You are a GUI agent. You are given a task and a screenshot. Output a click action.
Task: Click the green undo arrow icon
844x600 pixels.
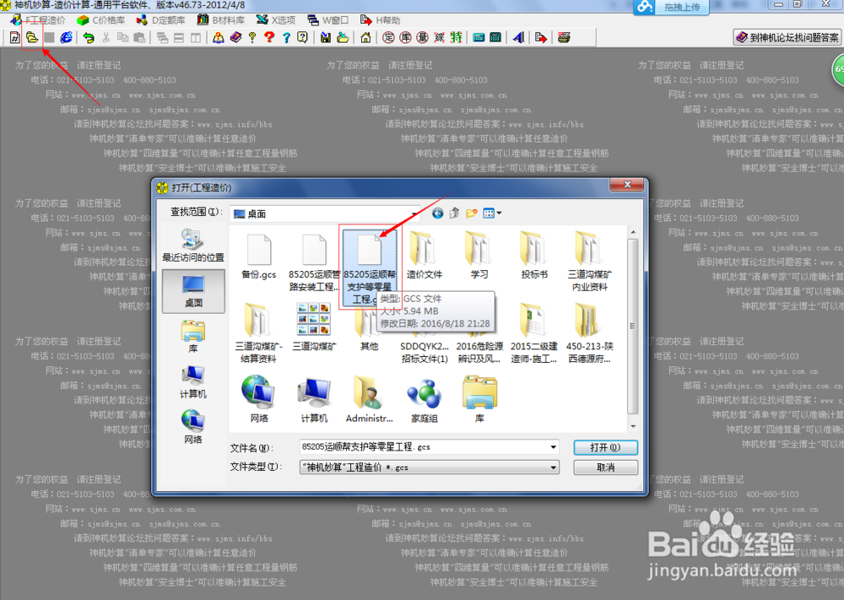click(x=89, y=37)
